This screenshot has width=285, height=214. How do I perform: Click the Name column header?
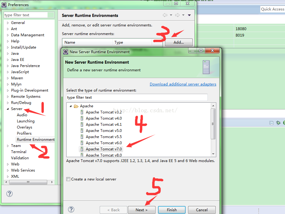[x=87, y=42]
